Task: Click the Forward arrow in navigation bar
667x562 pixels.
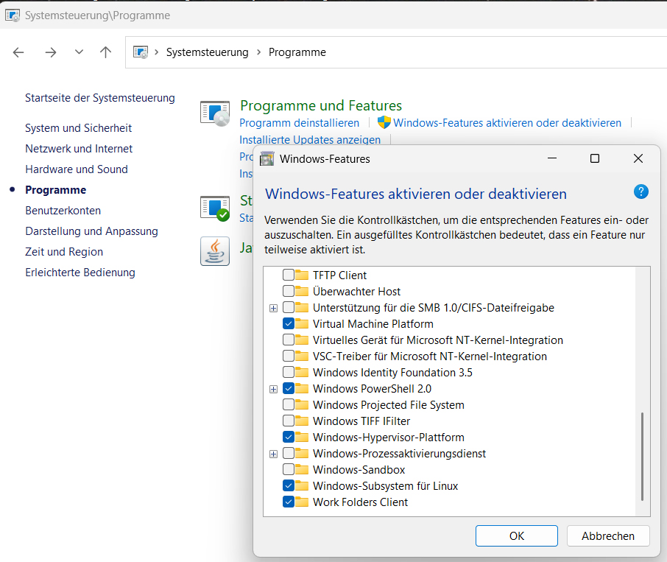Action: (50, 52)
